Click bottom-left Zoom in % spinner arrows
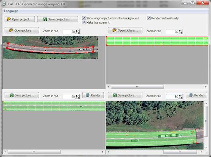 tap(78, 97)
